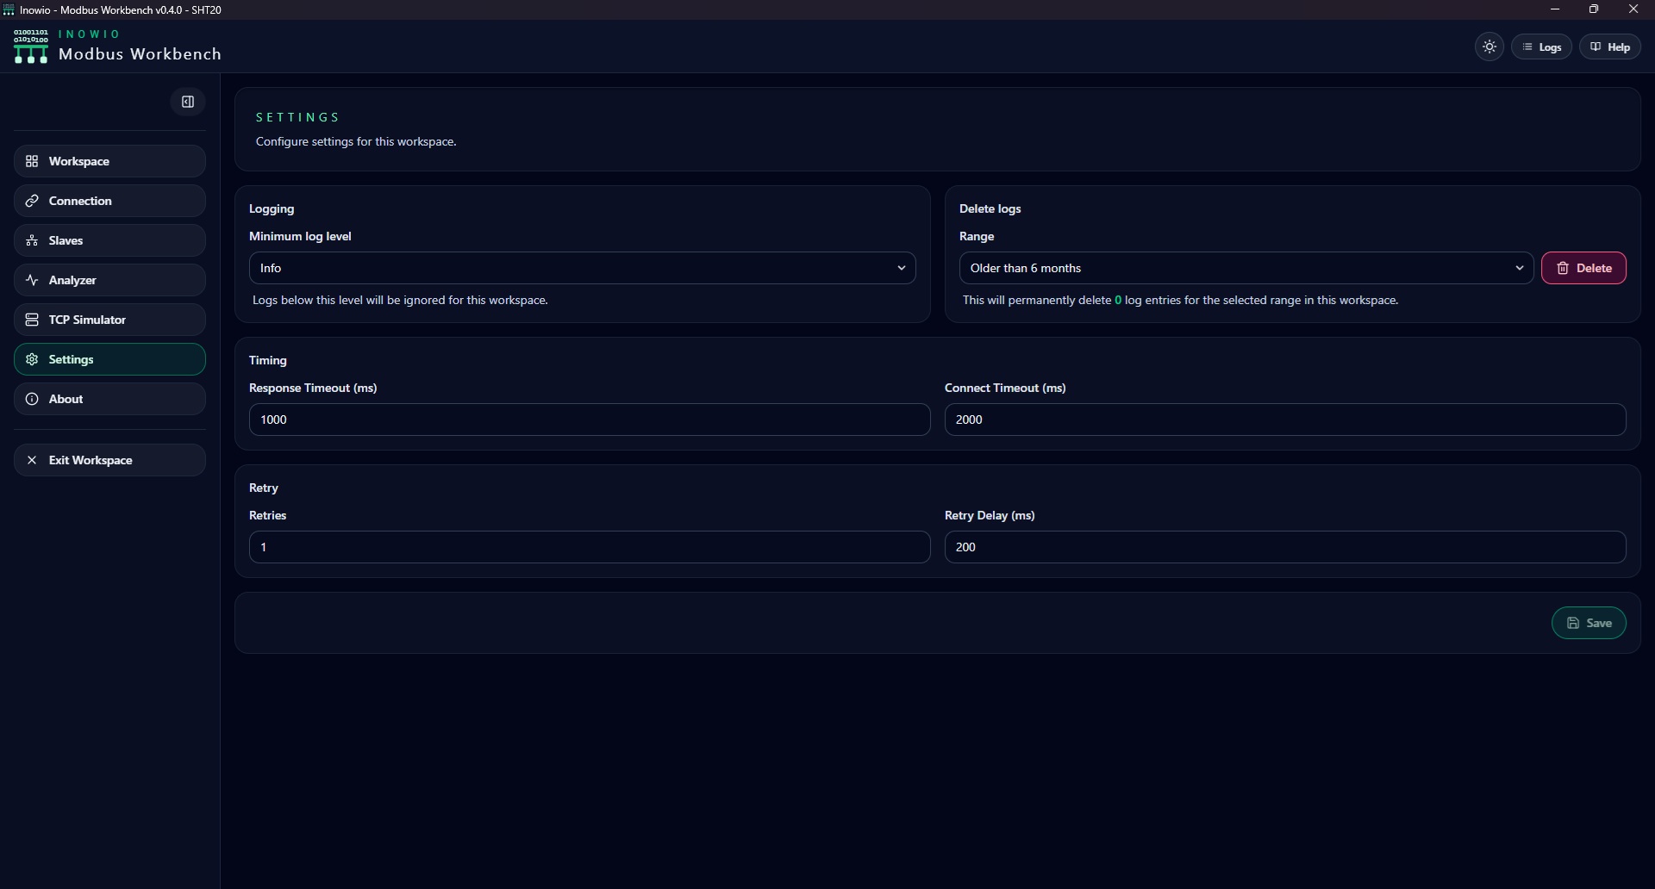Click the Settings gear icon
Viewport: 1655px width, 889px height.
32,359
